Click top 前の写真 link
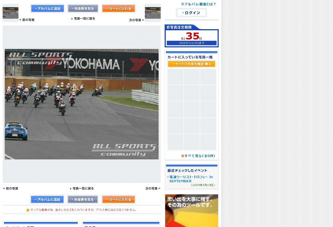Screen dimensions: 333x227 tap(27, 20)
